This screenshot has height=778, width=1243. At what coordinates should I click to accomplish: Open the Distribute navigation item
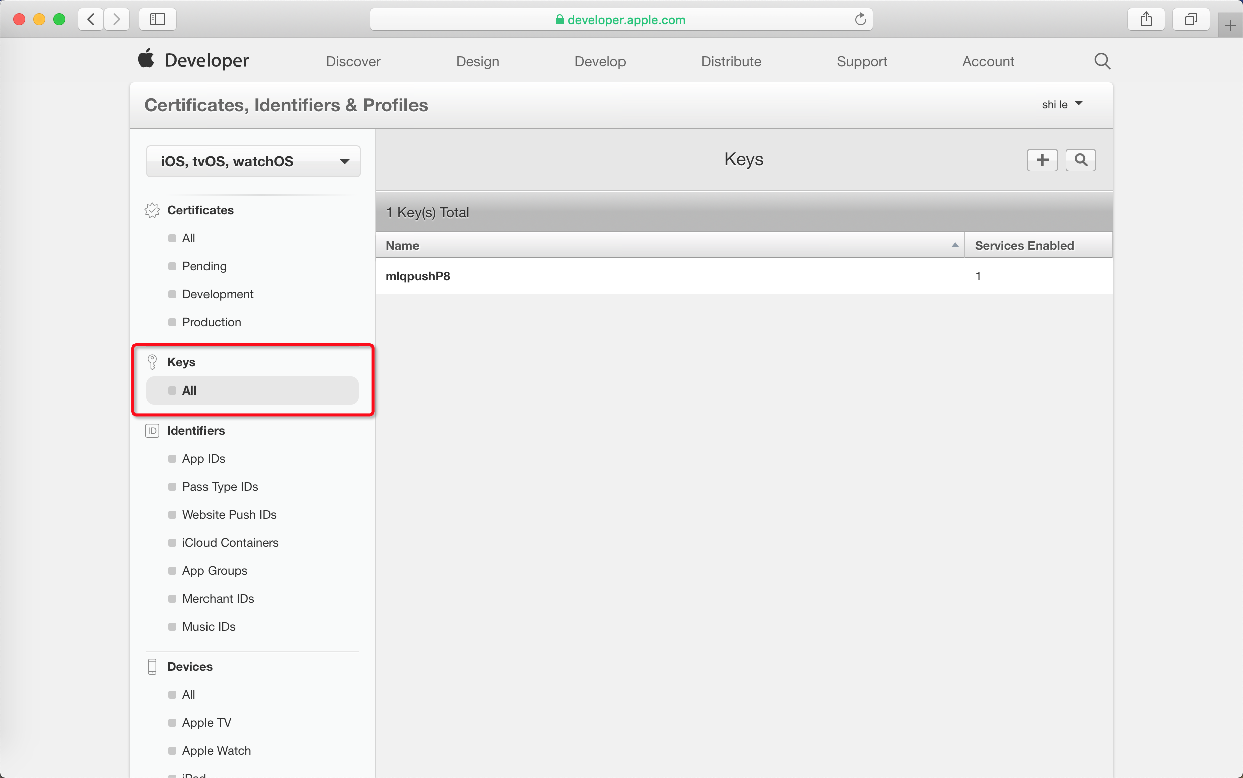731,61
